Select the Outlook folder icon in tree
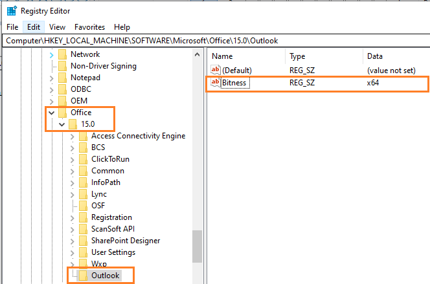Image resolution: width=430 pixels, height=284 pixels. click(x=83, y=276)
